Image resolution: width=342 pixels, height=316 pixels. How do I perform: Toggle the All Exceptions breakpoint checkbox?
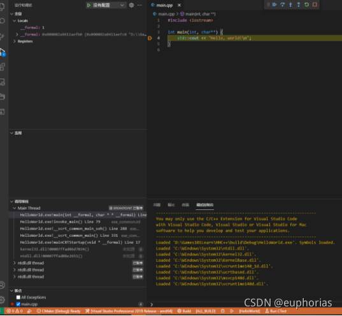point(18,297)
